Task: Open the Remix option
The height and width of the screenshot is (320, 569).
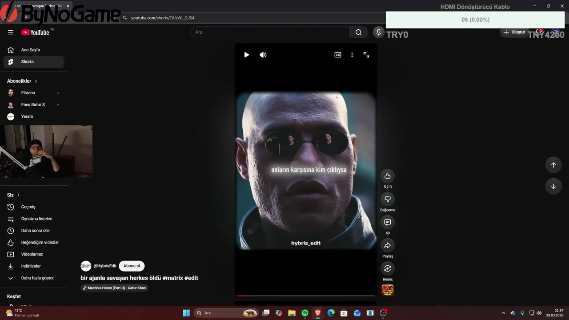Action: 388,268
